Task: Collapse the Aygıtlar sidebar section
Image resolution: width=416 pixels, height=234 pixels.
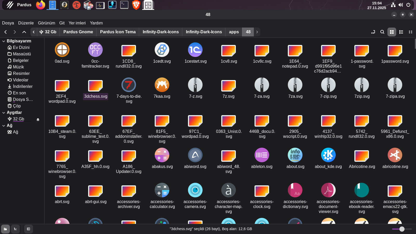Action: click(x=4, y=113)
